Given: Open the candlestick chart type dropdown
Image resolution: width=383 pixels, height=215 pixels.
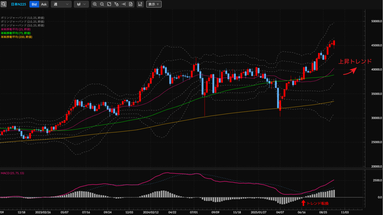Looking at the screenshot, I should coord(81,4).
